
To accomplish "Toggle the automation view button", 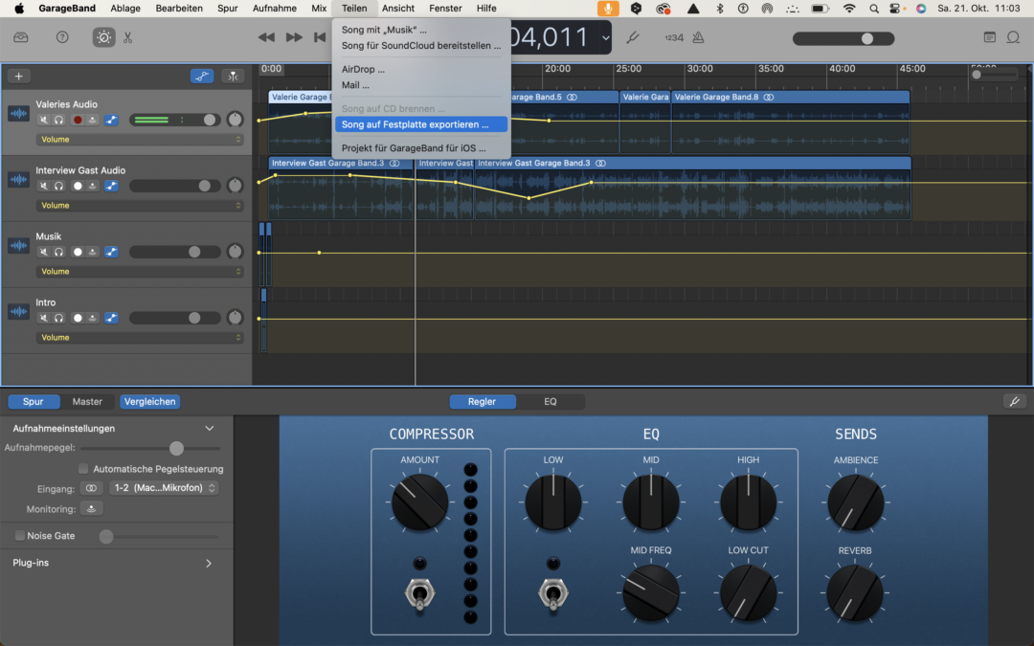I will tap(202, 77).
